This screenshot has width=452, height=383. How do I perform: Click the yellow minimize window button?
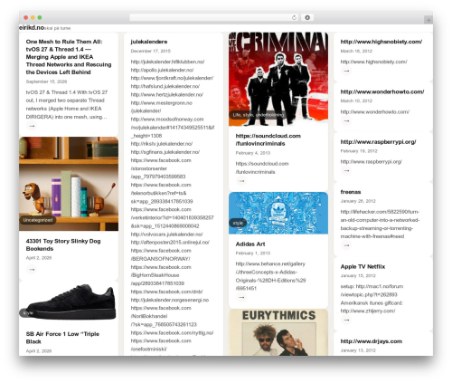pyautogui.click(x=33, y=18)
